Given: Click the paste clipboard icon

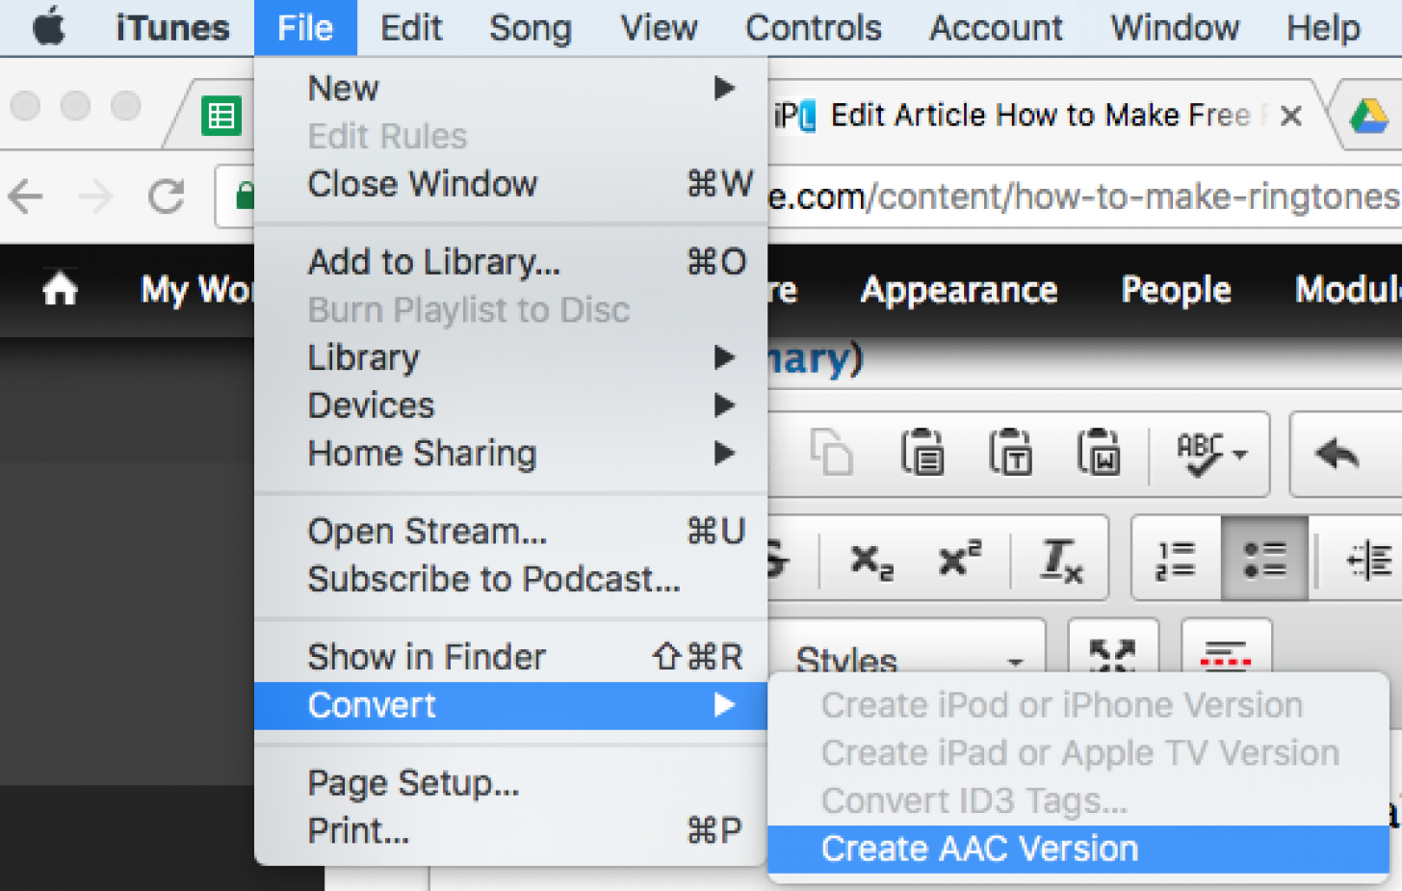Looking at the screenshot, I should point(922,453).
